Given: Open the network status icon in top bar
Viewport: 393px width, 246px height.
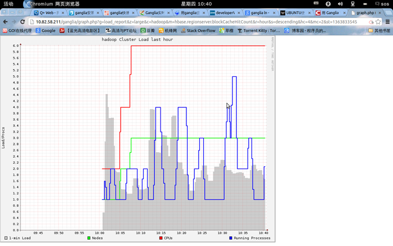Looking at the screenshot, I should [353, 4].
